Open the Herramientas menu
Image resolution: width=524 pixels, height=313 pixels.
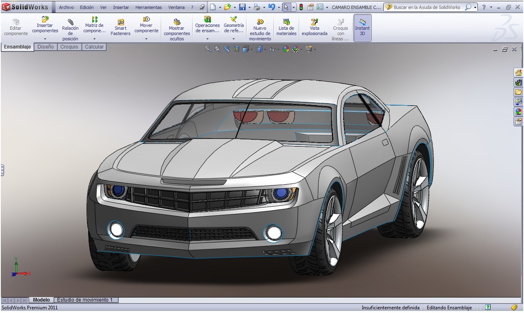149,7
